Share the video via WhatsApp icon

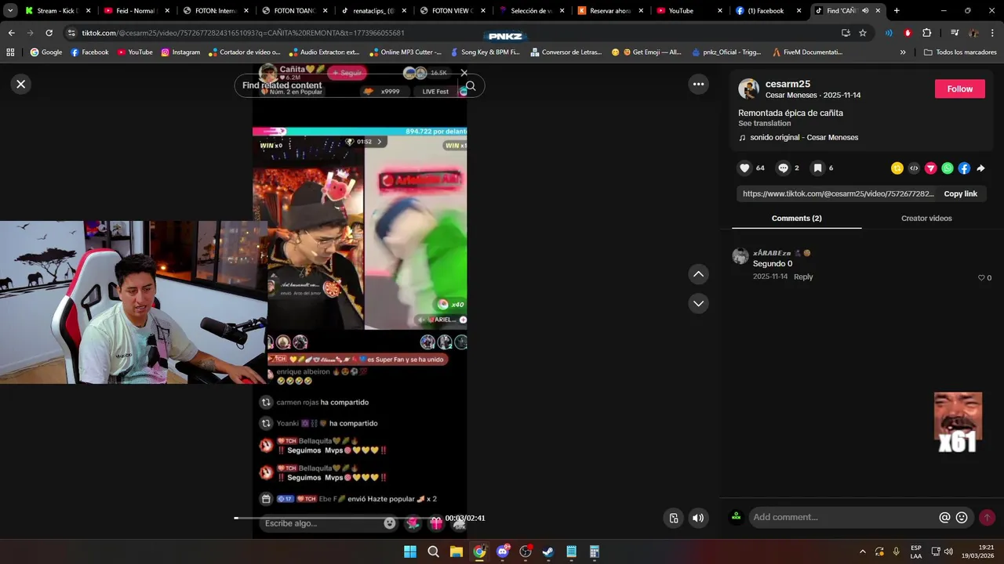point(948,168)
